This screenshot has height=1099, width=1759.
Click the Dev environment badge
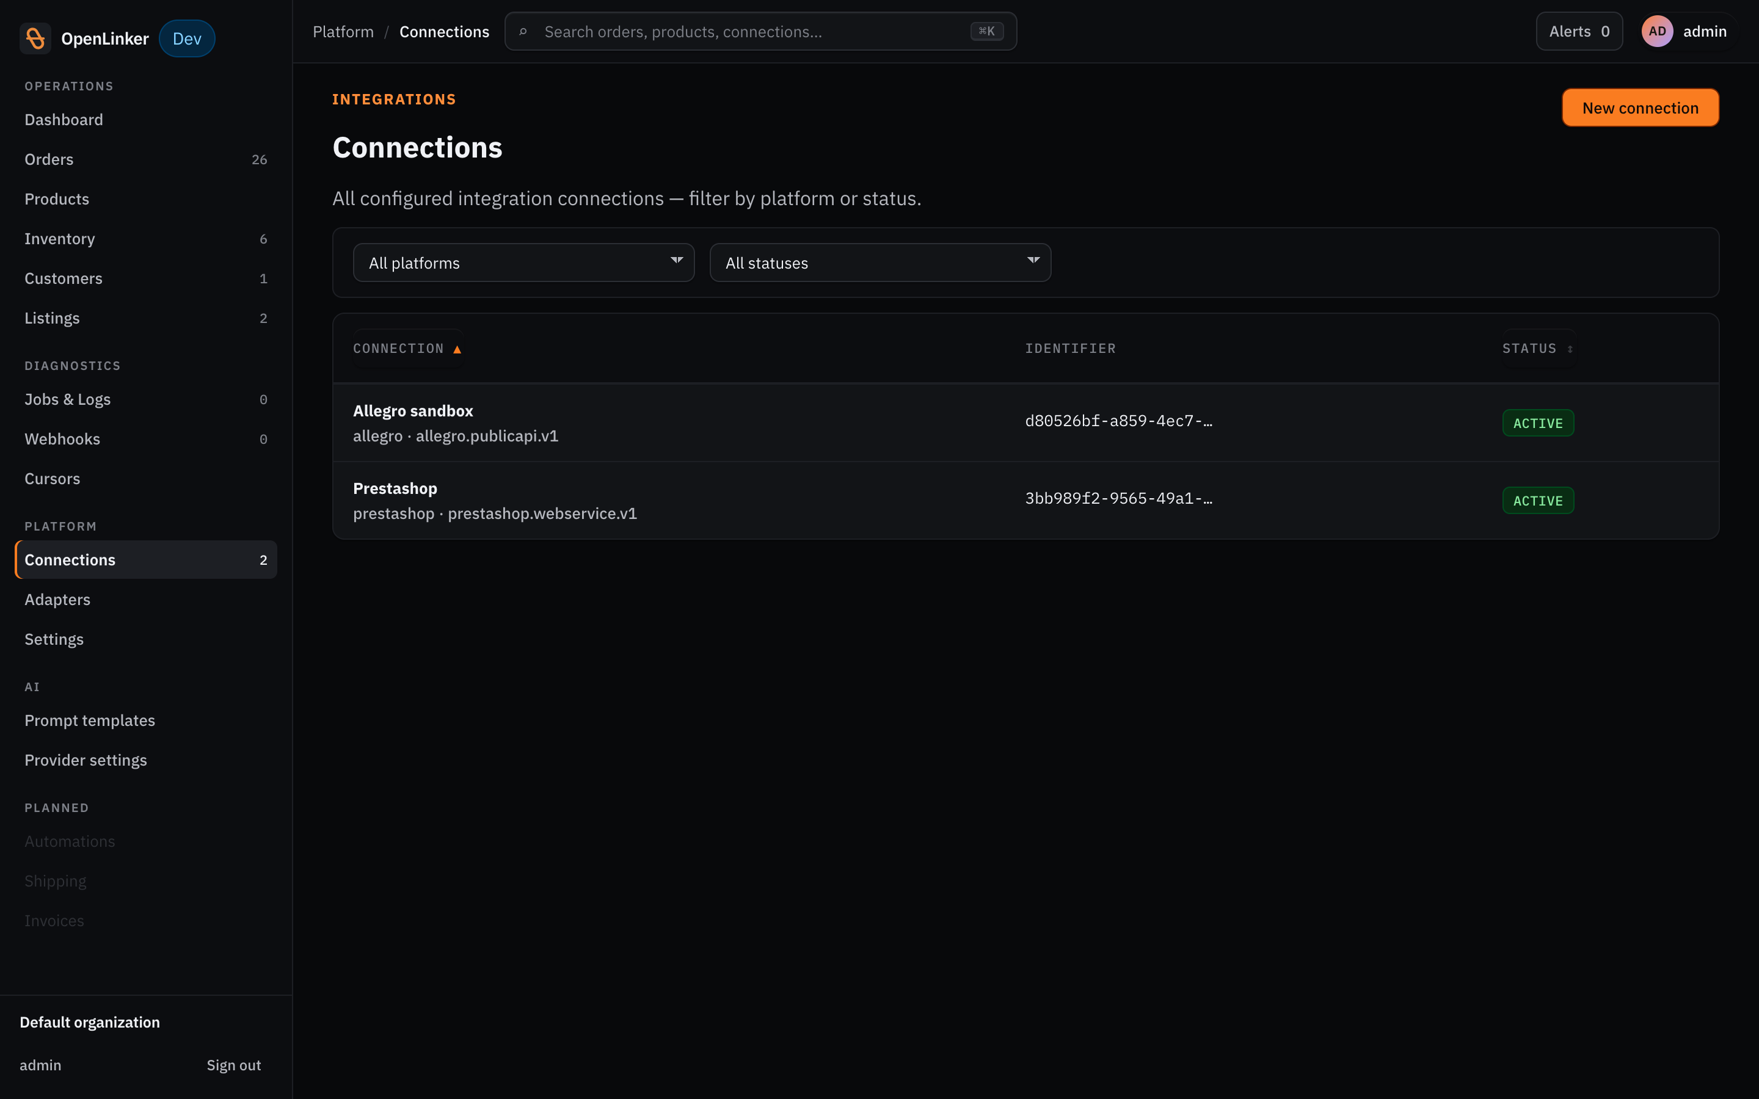187,38
